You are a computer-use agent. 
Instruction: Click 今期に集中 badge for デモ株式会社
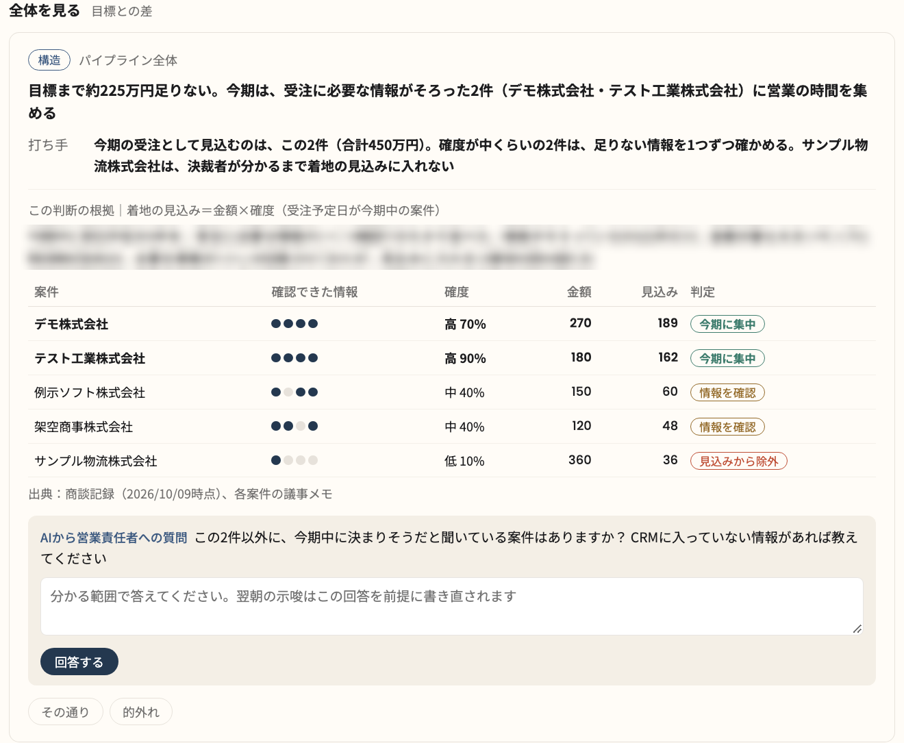pyautogui.click(x=727, y=324)
